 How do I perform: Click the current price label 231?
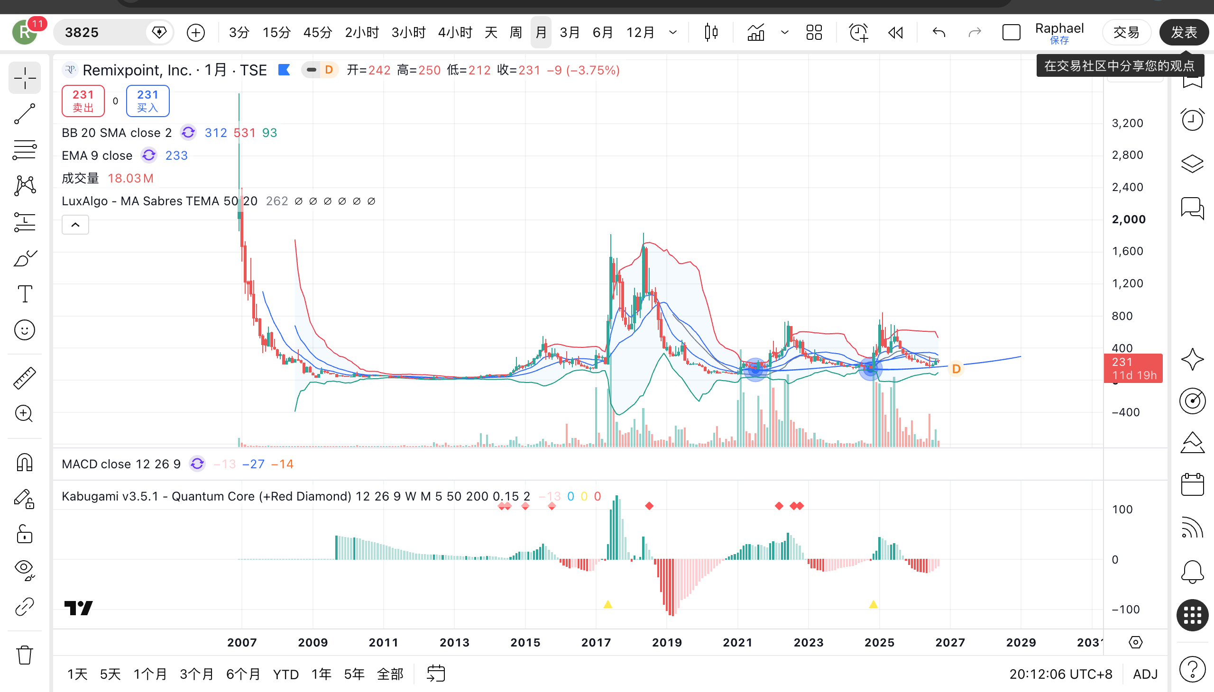coord(1133,368)
